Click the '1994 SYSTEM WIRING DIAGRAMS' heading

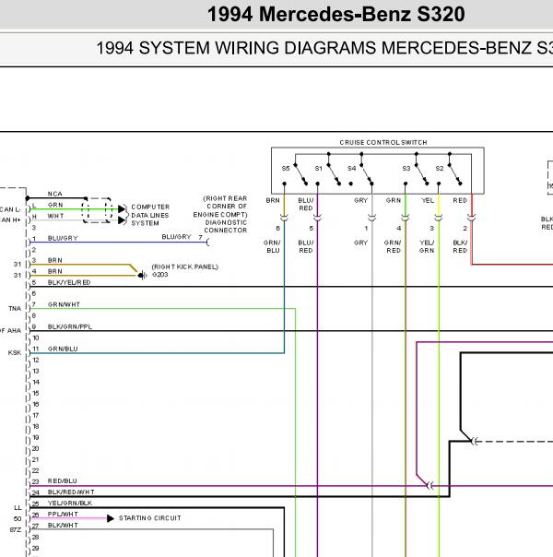(x=236, y=48)
